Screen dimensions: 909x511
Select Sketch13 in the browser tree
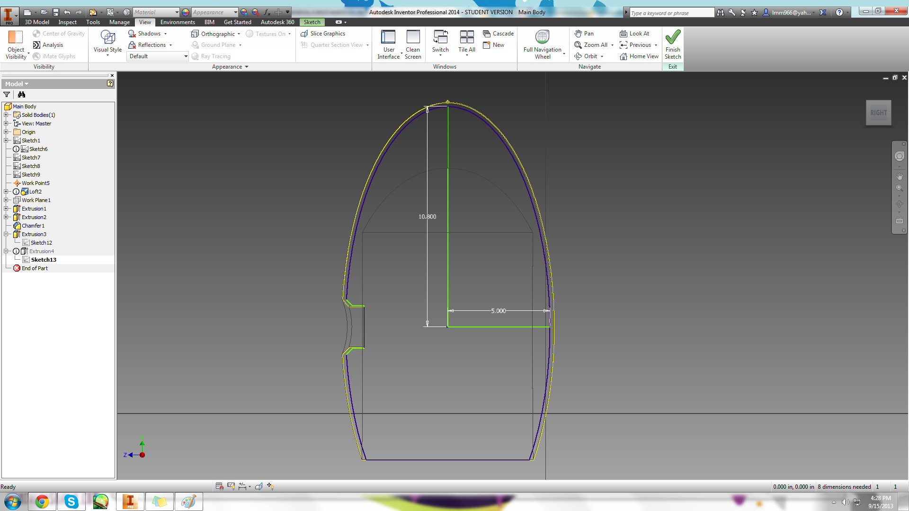(x=44, y=260)
